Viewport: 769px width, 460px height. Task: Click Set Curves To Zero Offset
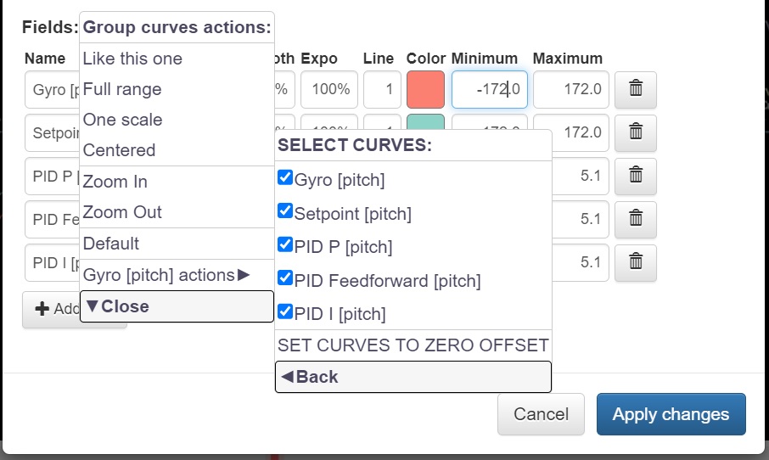413,345
